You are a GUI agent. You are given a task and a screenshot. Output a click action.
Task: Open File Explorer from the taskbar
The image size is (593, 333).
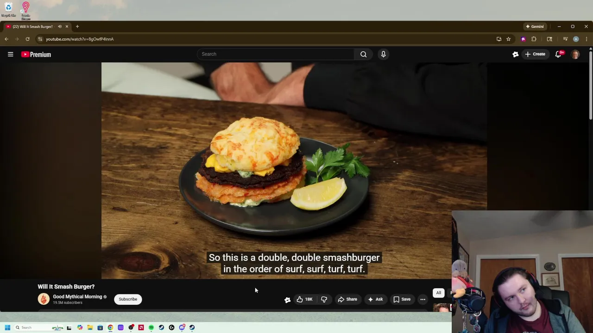click(90, 327)
